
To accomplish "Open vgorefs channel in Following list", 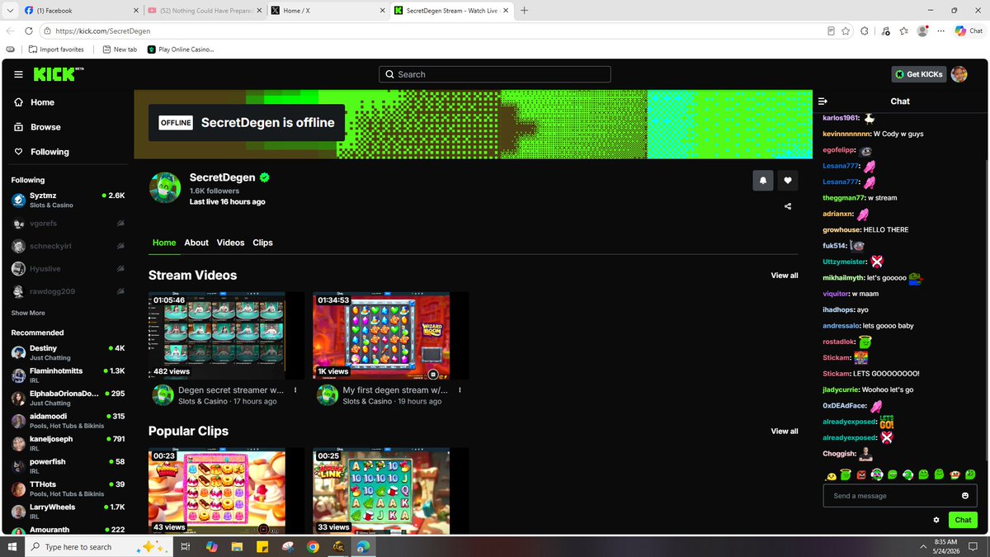I will coord(68,224).
